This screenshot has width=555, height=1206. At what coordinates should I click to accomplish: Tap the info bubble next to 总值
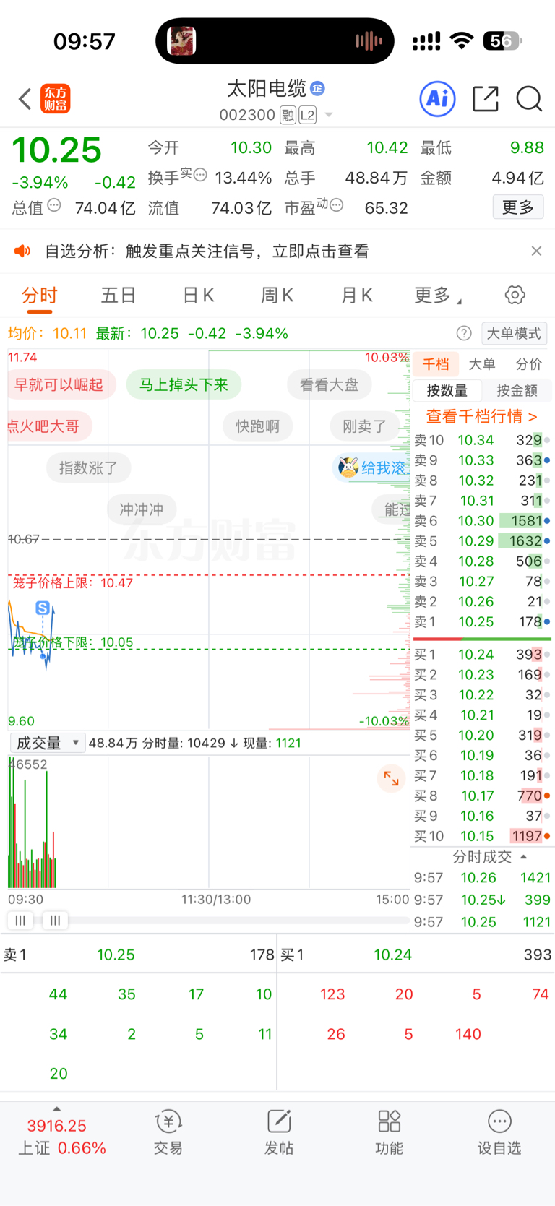54,205
